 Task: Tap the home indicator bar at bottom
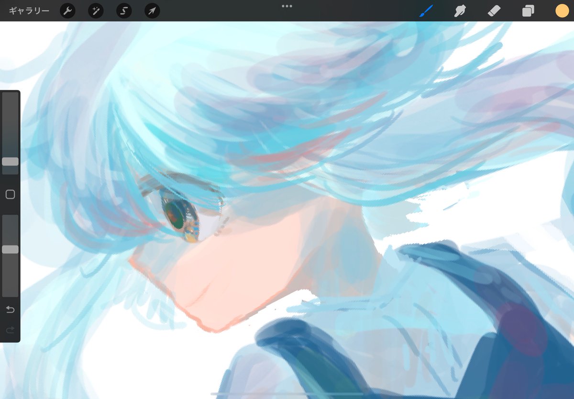pos(287,394)
